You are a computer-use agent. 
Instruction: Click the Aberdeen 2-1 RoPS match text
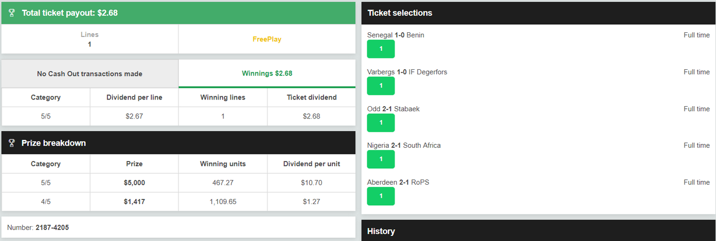[x=398, y=182]
